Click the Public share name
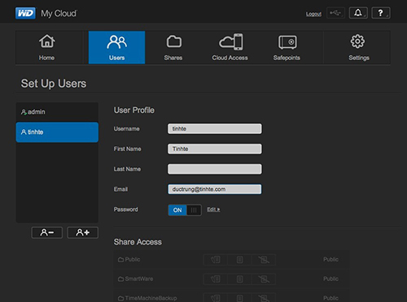Viewport: 407px width, 302px height. point(133,259)
